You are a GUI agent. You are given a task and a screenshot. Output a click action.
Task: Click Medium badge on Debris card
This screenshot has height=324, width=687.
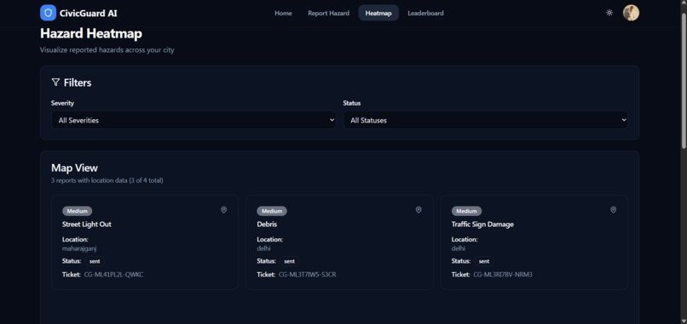click(272, 211)
